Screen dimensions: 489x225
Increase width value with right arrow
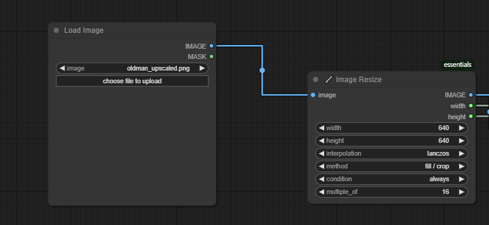pyautogui.click(x=462, y=128)
